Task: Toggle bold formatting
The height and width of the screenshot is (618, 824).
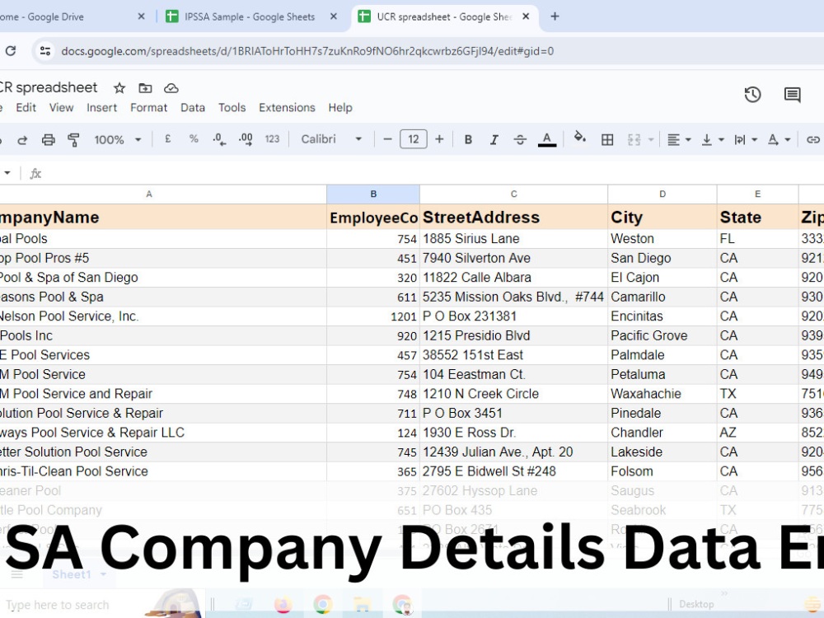Action: [468, 140]
